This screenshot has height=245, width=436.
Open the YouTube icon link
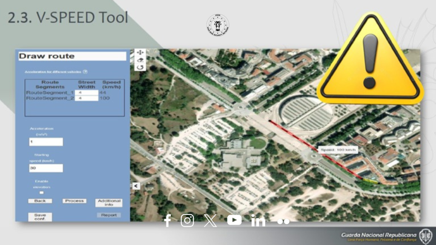click(234, 220)
